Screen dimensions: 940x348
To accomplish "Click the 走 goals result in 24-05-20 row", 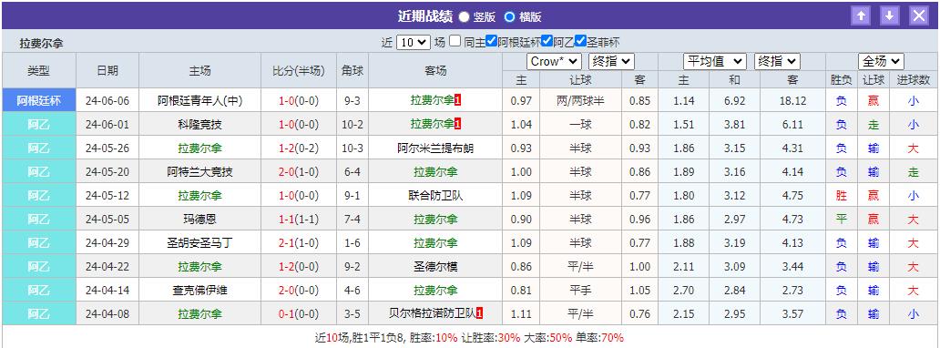I will (x=913, y=172).
